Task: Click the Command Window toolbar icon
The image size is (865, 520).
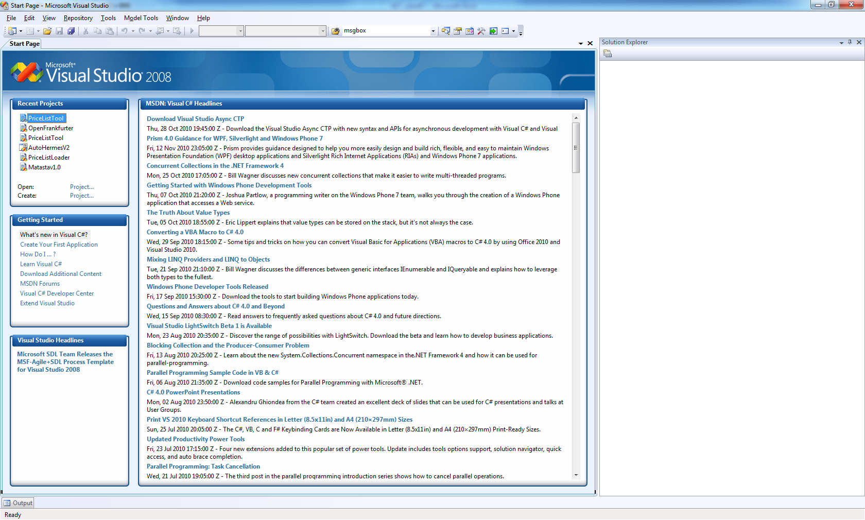Action: [x=505, y=31]
